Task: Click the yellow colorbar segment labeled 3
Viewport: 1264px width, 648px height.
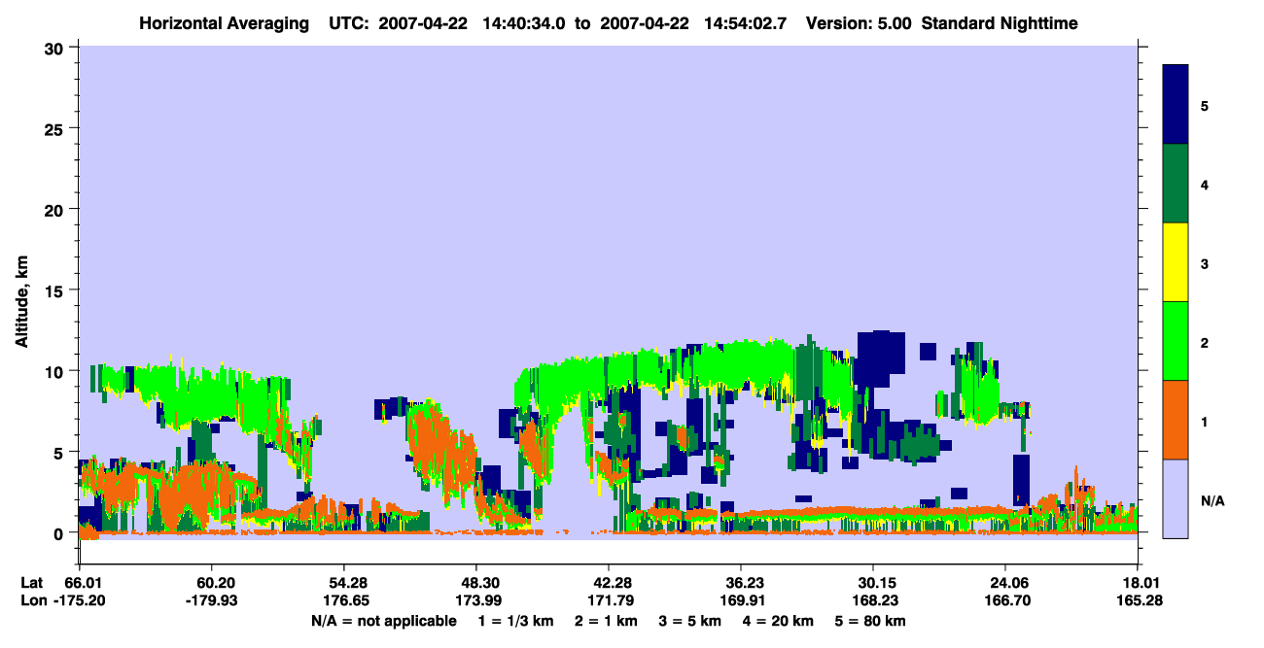Action: [1176, 262]
